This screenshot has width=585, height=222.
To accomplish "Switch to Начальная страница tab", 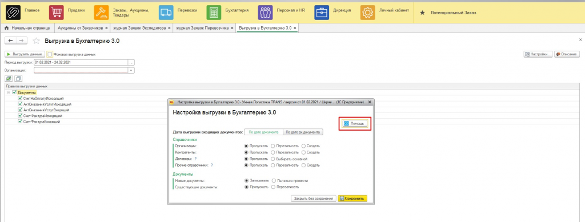I will click(x=27, y=28).
